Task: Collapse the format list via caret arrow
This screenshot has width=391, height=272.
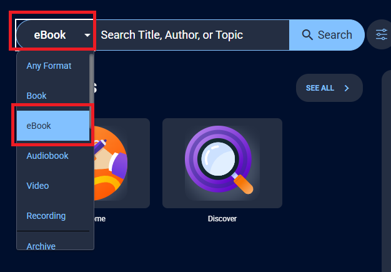Action: pos(87,36)
